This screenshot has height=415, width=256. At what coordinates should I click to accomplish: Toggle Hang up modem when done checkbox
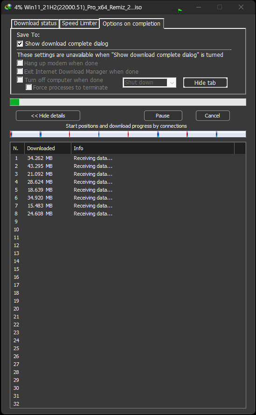coord(20,63)
